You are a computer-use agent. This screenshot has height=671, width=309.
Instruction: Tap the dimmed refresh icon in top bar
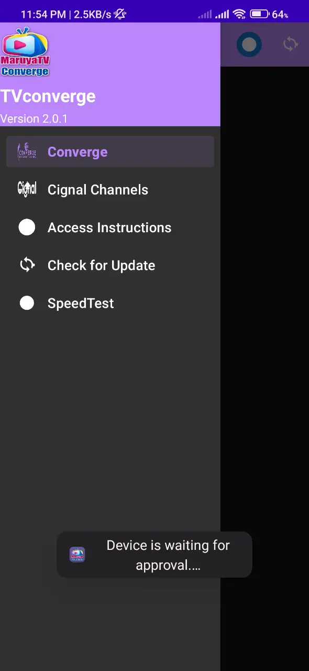point(290,44)
